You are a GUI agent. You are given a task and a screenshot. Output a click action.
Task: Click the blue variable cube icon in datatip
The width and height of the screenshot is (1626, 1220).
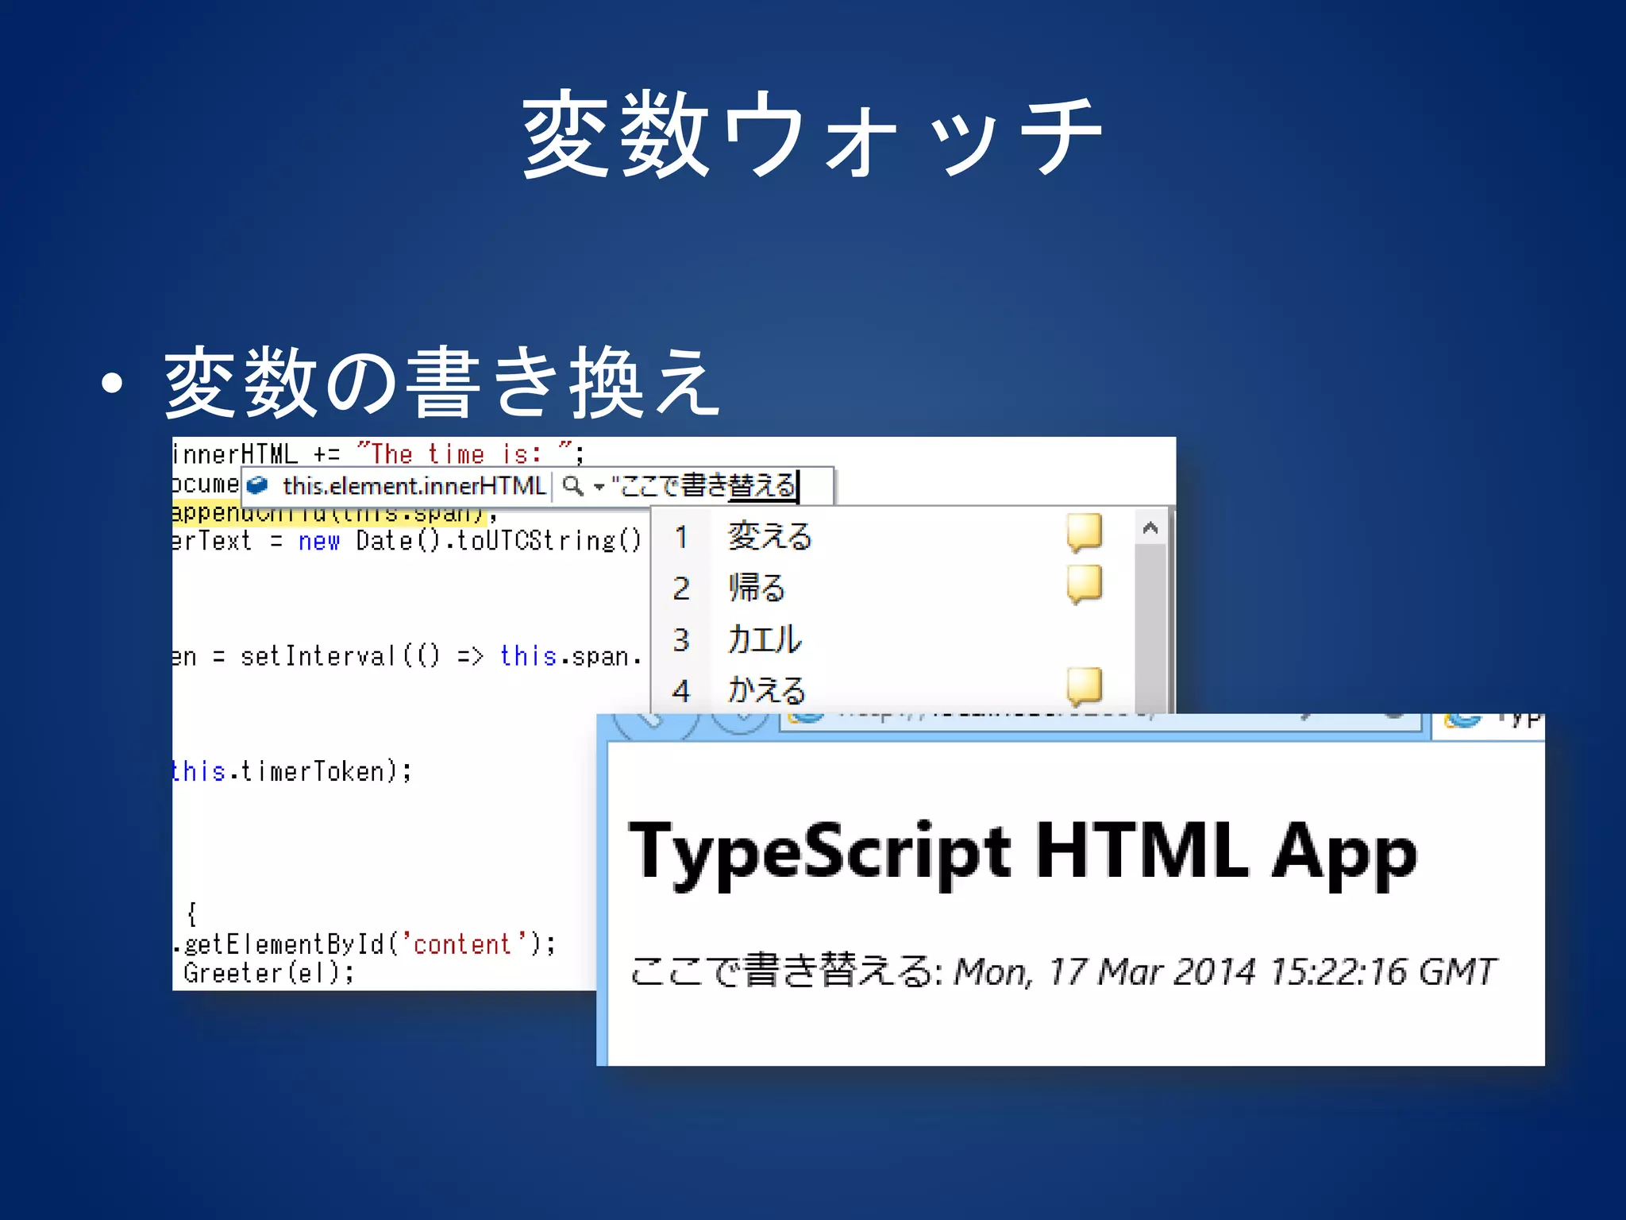tap(258, 485)
